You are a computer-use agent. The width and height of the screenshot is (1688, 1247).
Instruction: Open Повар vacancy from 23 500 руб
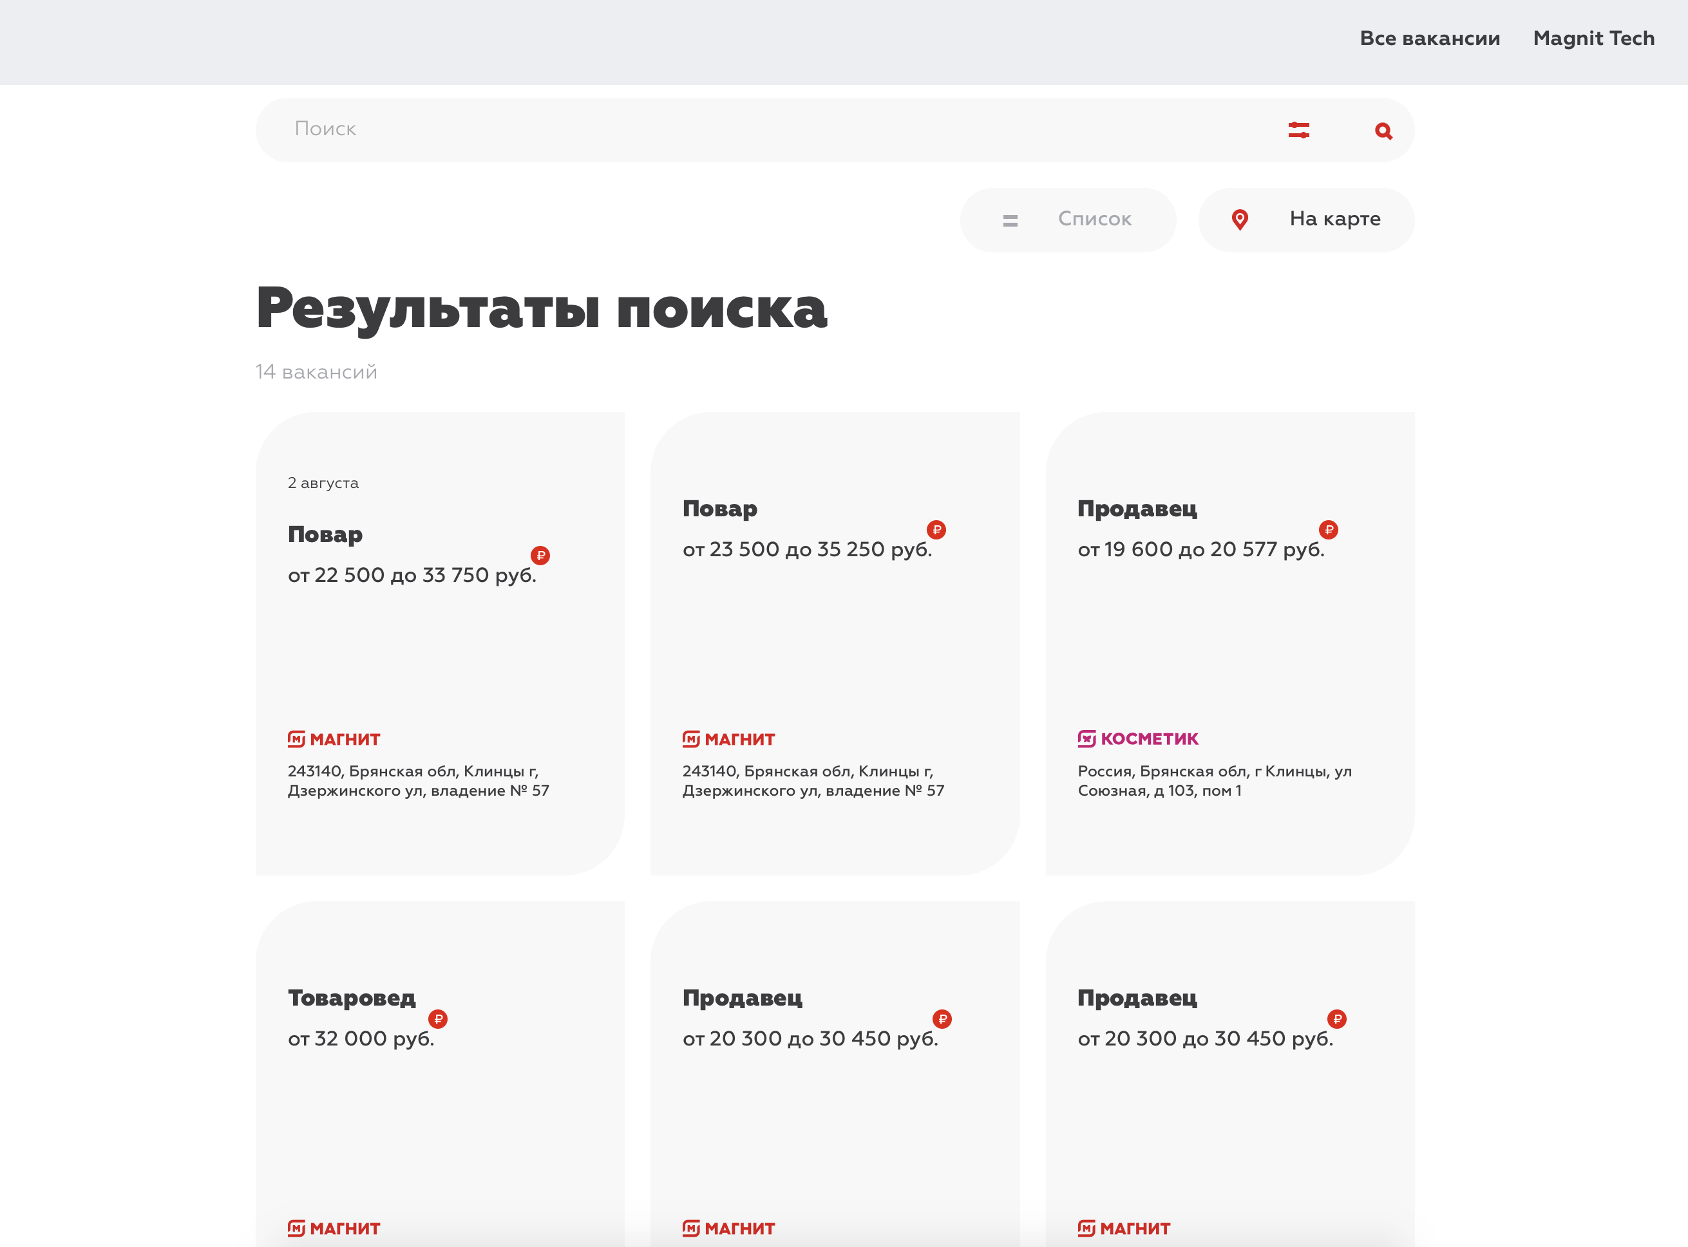[x=719, y=509]
